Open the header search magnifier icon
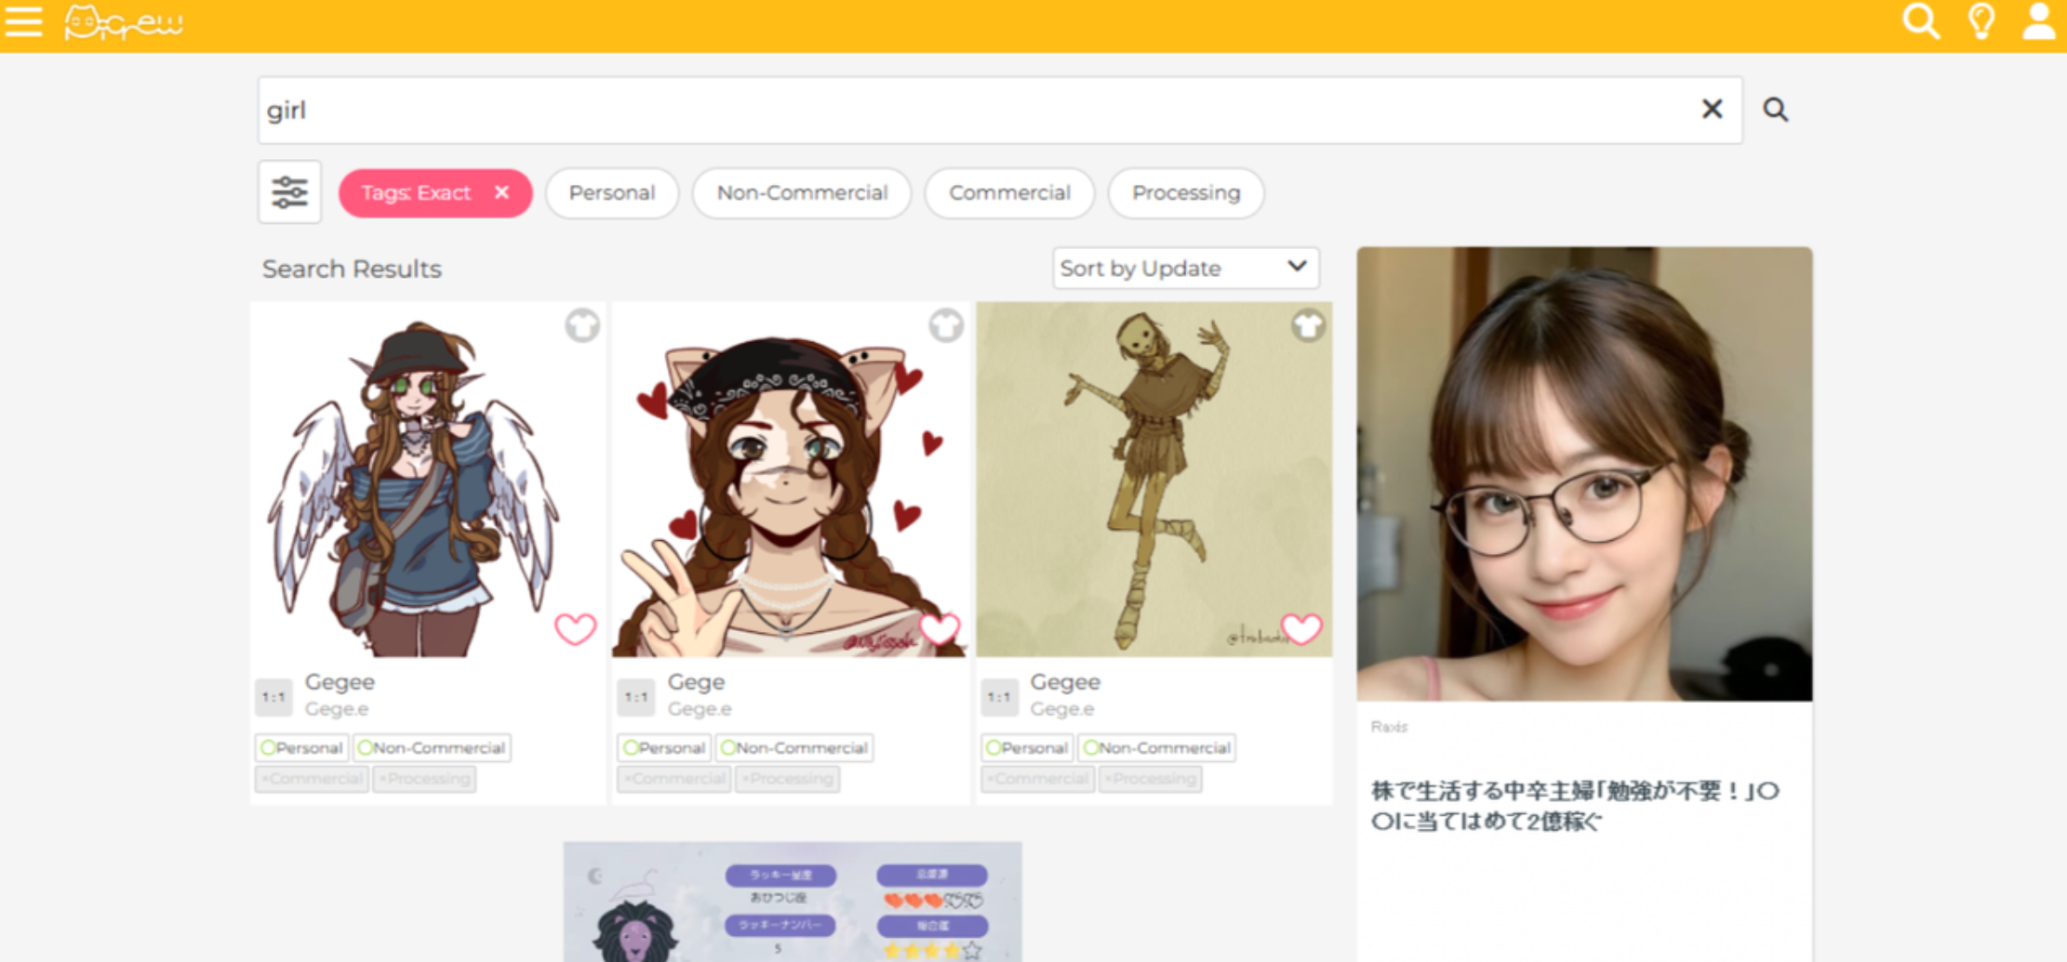 [1921, 20]
